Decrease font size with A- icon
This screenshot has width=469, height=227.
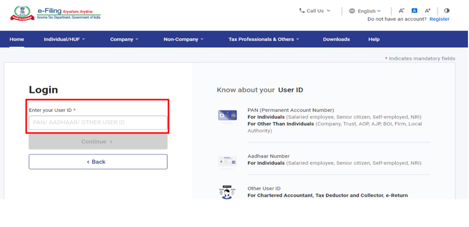pyautogui.click(x=401, y=11)
